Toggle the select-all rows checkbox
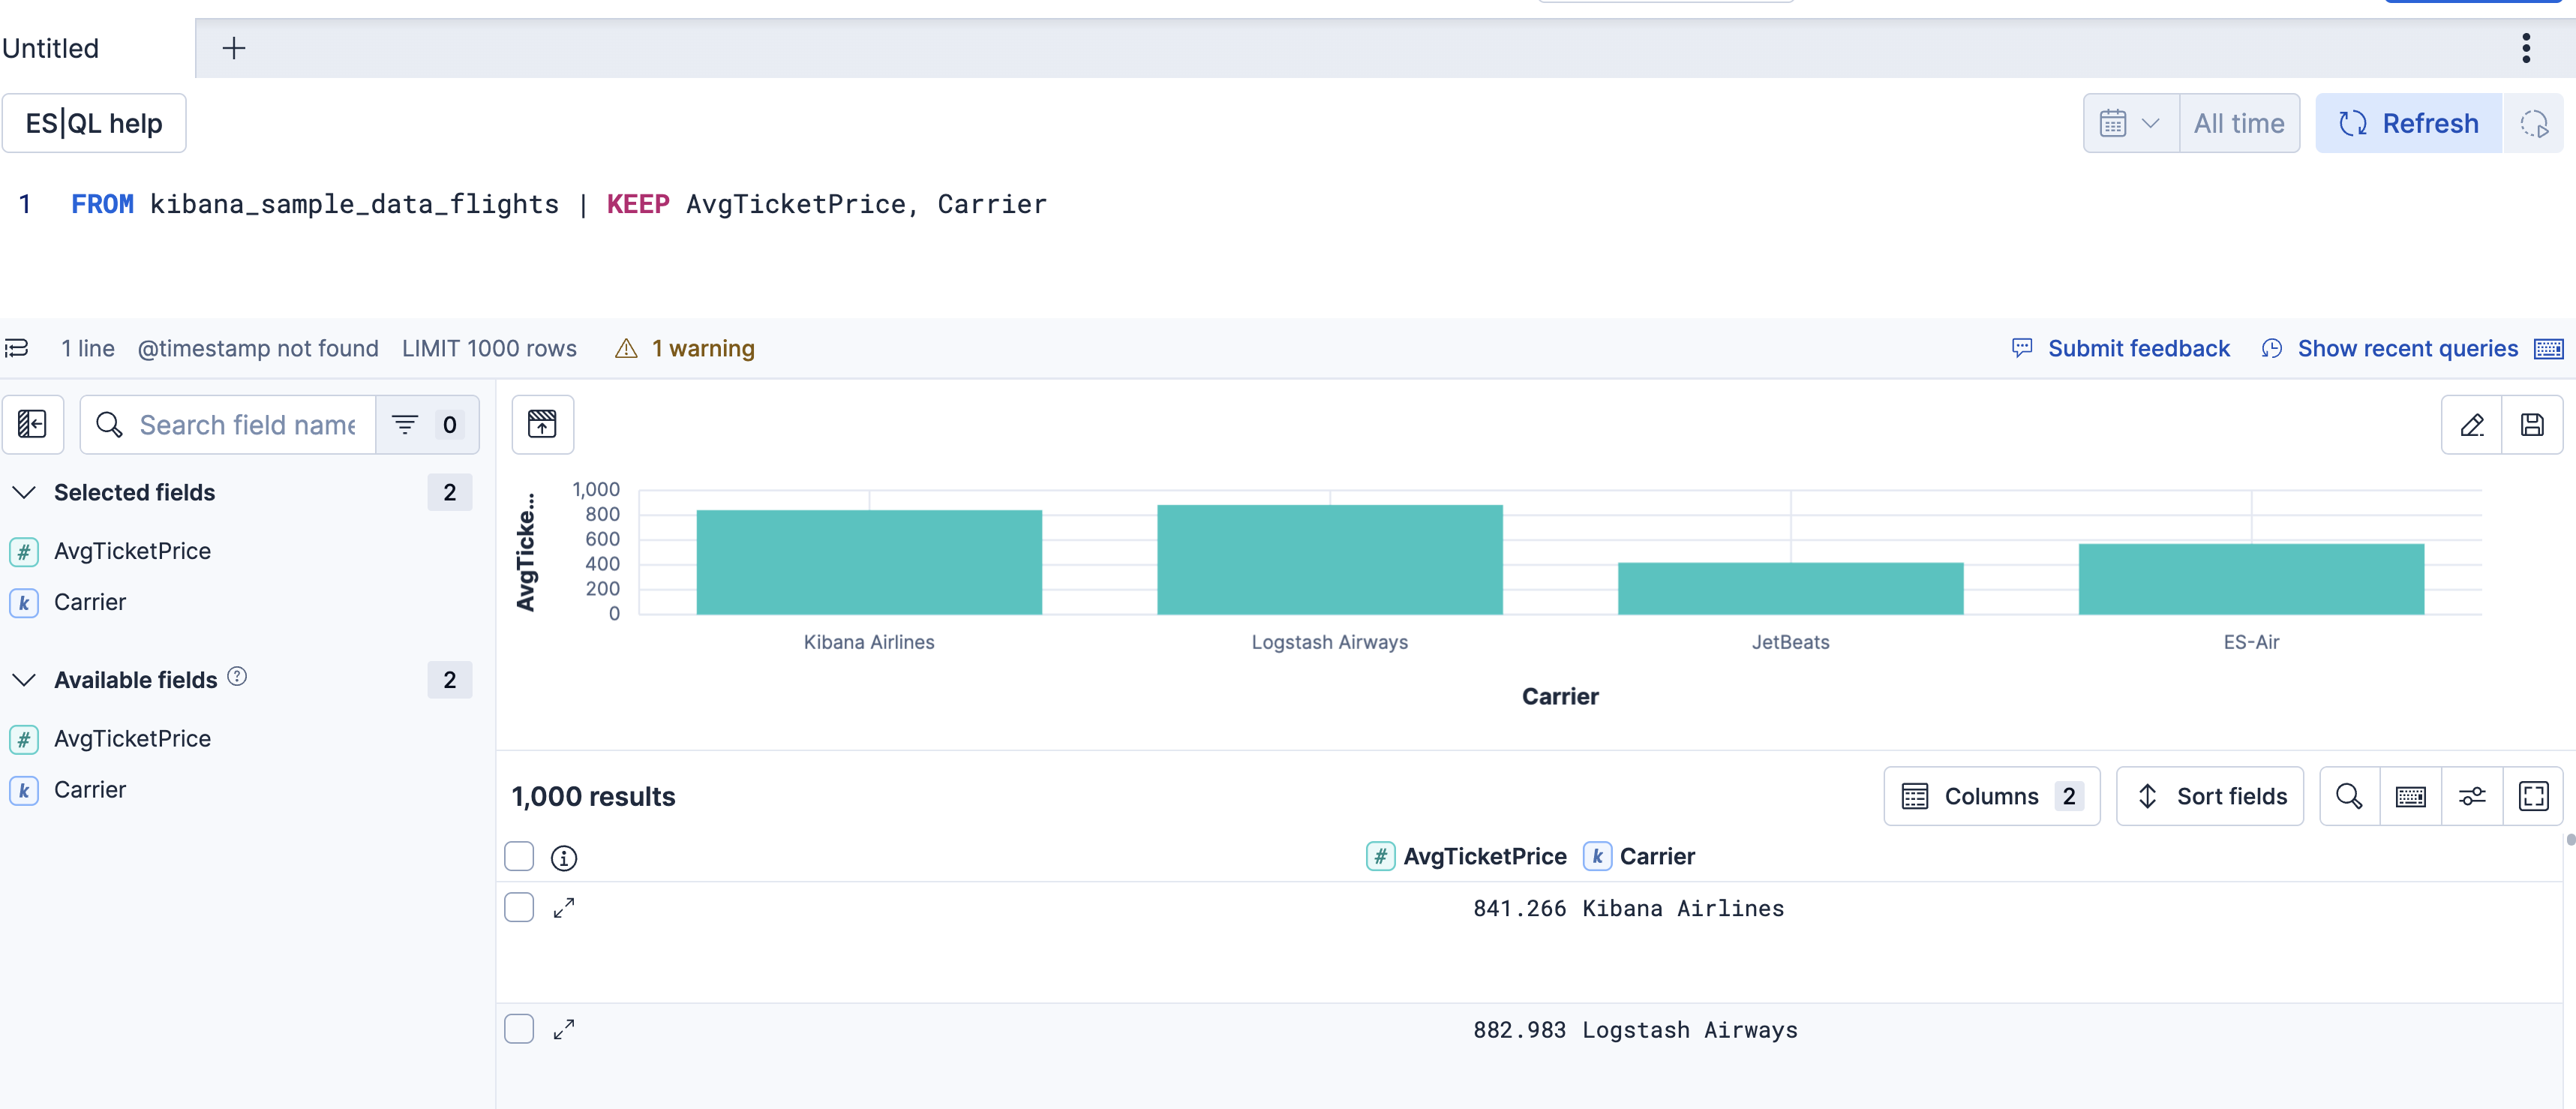Image resolution: width=2576 pixels, height=1109 pixels. point(519,857)
